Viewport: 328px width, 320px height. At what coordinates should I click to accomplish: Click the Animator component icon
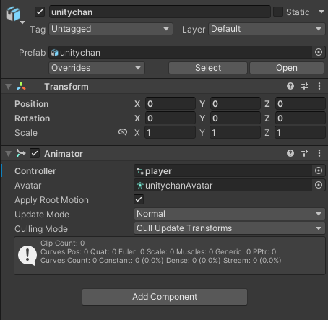[21, 153]
